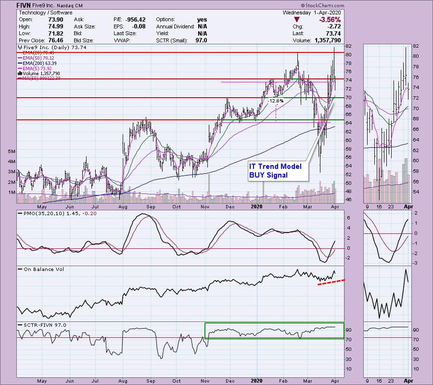Click the VWAP: label
The image size is (433, 385).
coord(122,40)
